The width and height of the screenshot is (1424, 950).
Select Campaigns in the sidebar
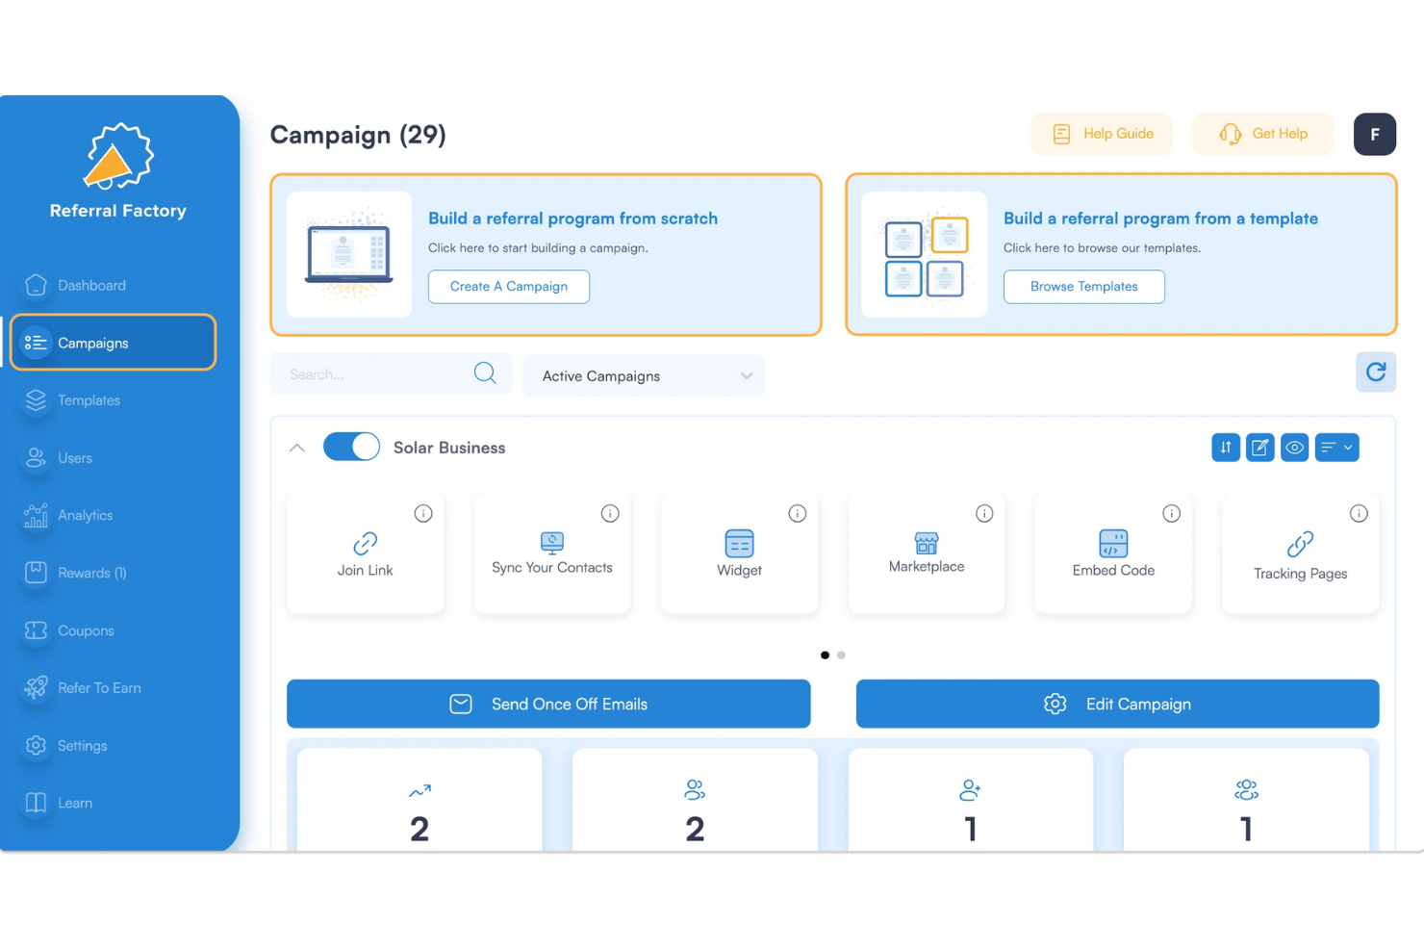pos(113,343)
